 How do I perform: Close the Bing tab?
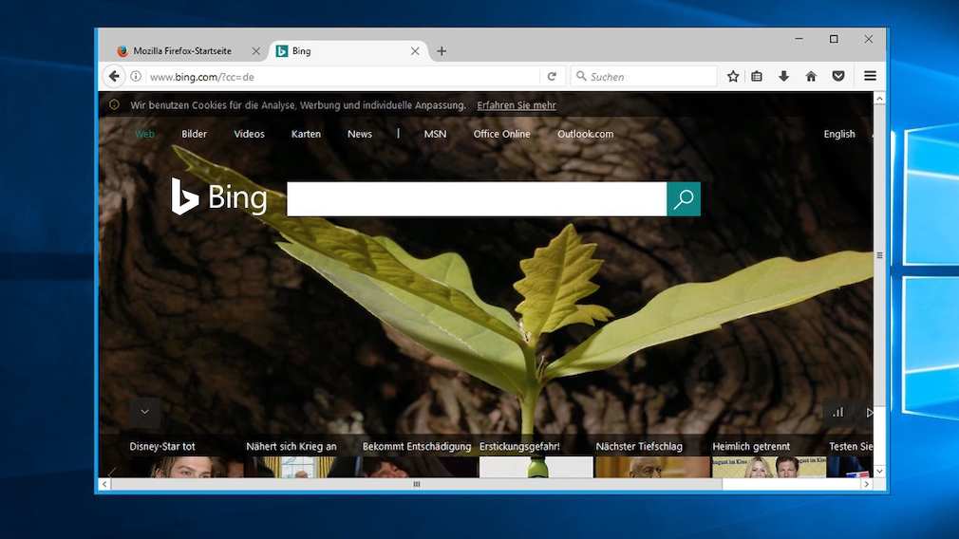coord(415,51)
